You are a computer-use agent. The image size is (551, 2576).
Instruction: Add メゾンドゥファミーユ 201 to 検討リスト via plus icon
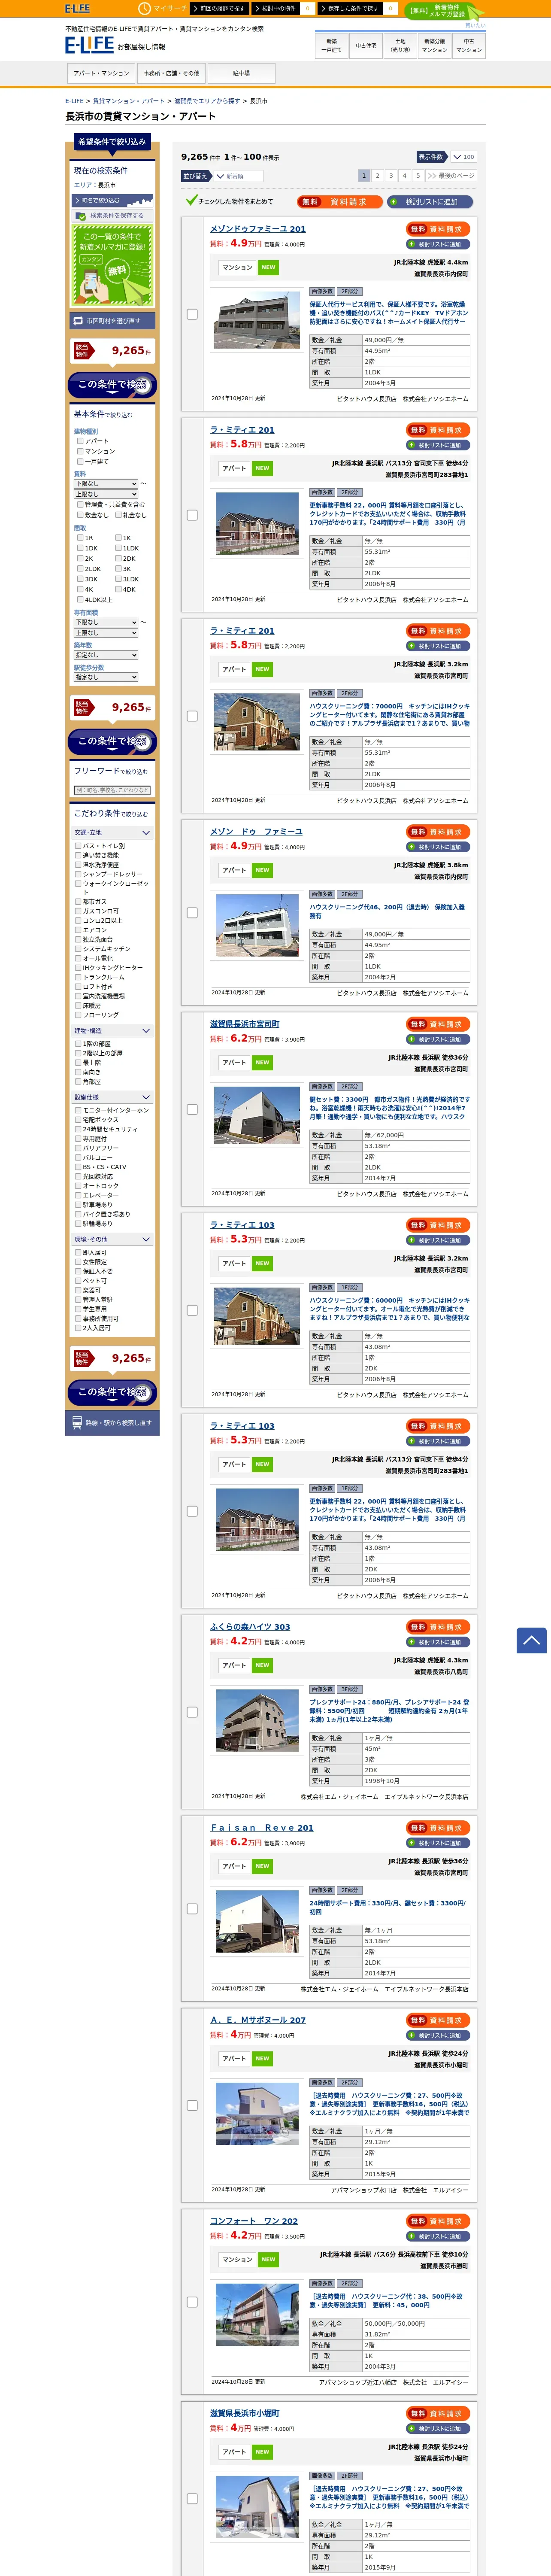click(439, 244)
